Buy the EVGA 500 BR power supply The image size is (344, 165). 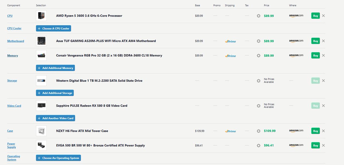(316, 146)
